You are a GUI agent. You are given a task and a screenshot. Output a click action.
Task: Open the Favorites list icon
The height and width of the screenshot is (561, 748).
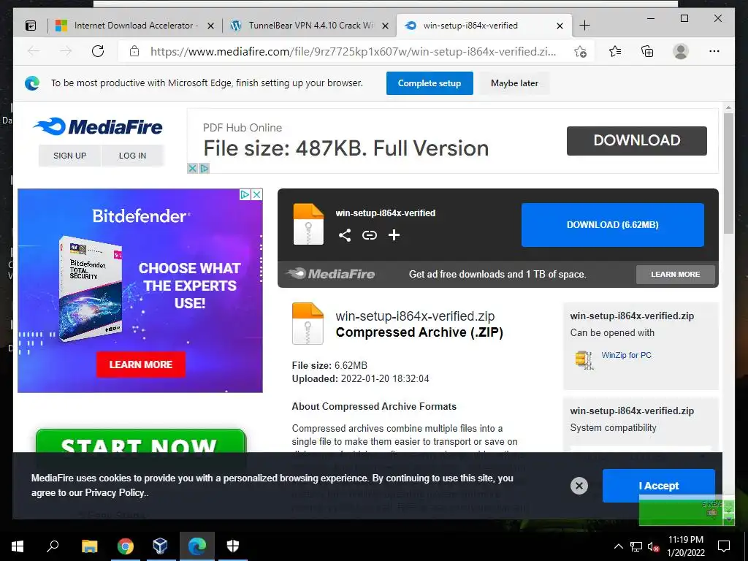[615, 51]
